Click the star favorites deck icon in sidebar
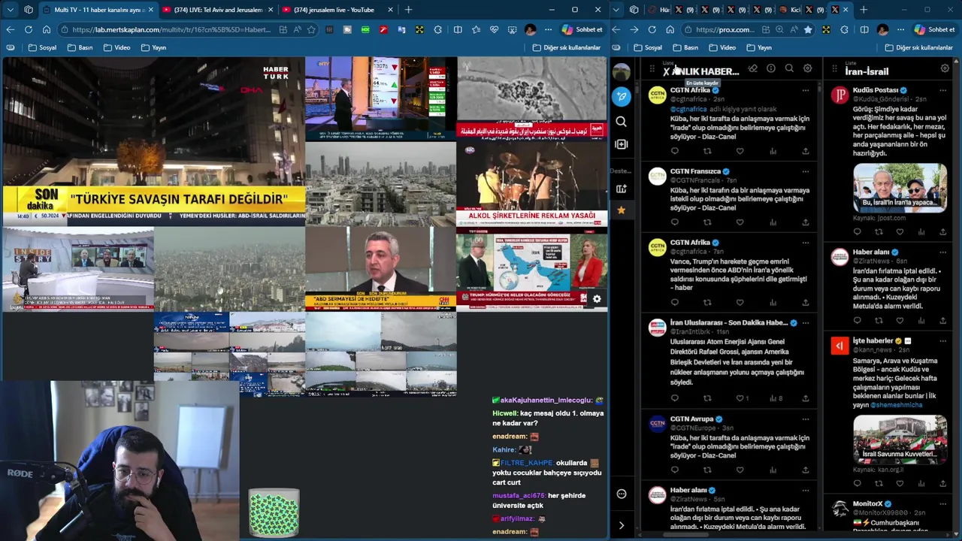The image size is (962, 541). tap(621, 210)
